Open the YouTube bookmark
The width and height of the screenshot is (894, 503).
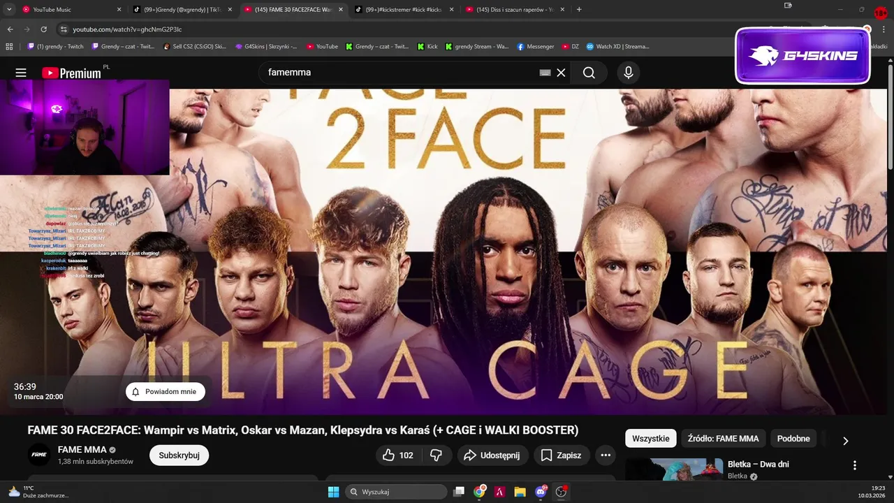[322, 47]
